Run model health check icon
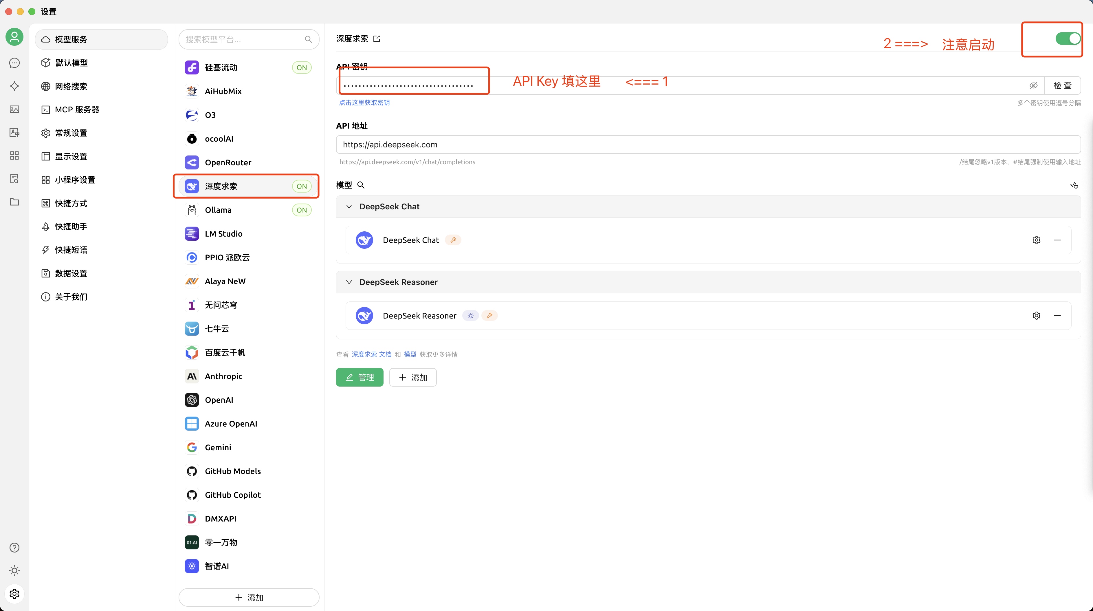 [x=1074, y=185]
